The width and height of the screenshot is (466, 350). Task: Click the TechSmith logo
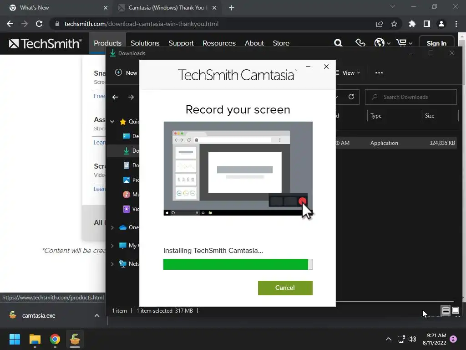click(x=45, y=43)
